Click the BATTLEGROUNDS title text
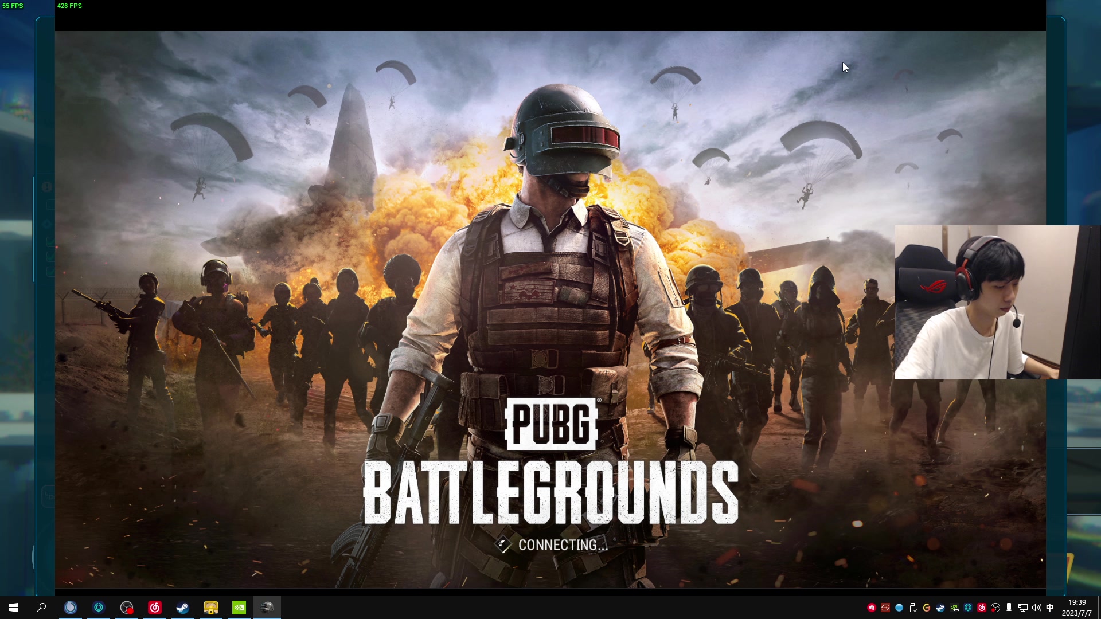The height and width of the screenshot is (619, 1101). point(551,493)
